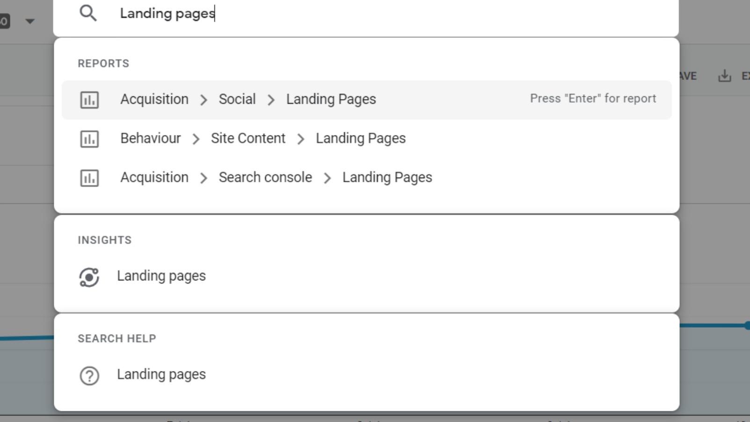The width and height of the screenshot is (750, 422).
Task: Click the question mark icon under Search Help
Action: (x=89, y=374)
